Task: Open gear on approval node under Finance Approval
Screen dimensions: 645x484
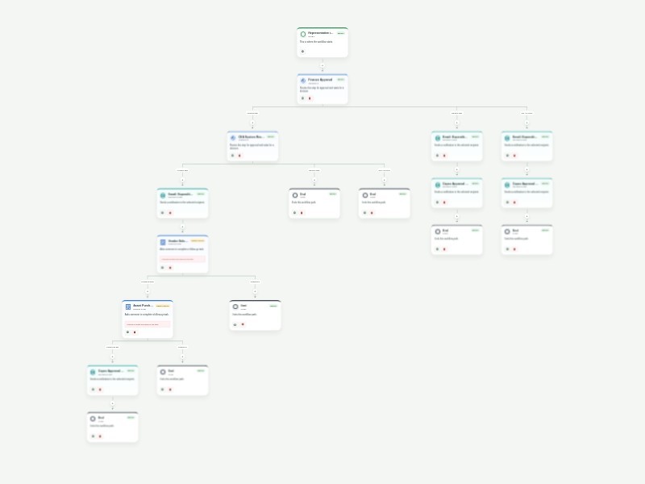Action: click(x=233, y=156)
